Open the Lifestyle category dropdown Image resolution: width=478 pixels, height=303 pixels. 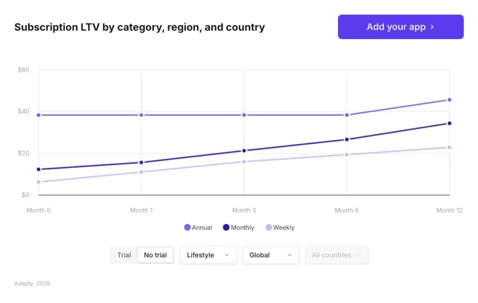point(208,255)
